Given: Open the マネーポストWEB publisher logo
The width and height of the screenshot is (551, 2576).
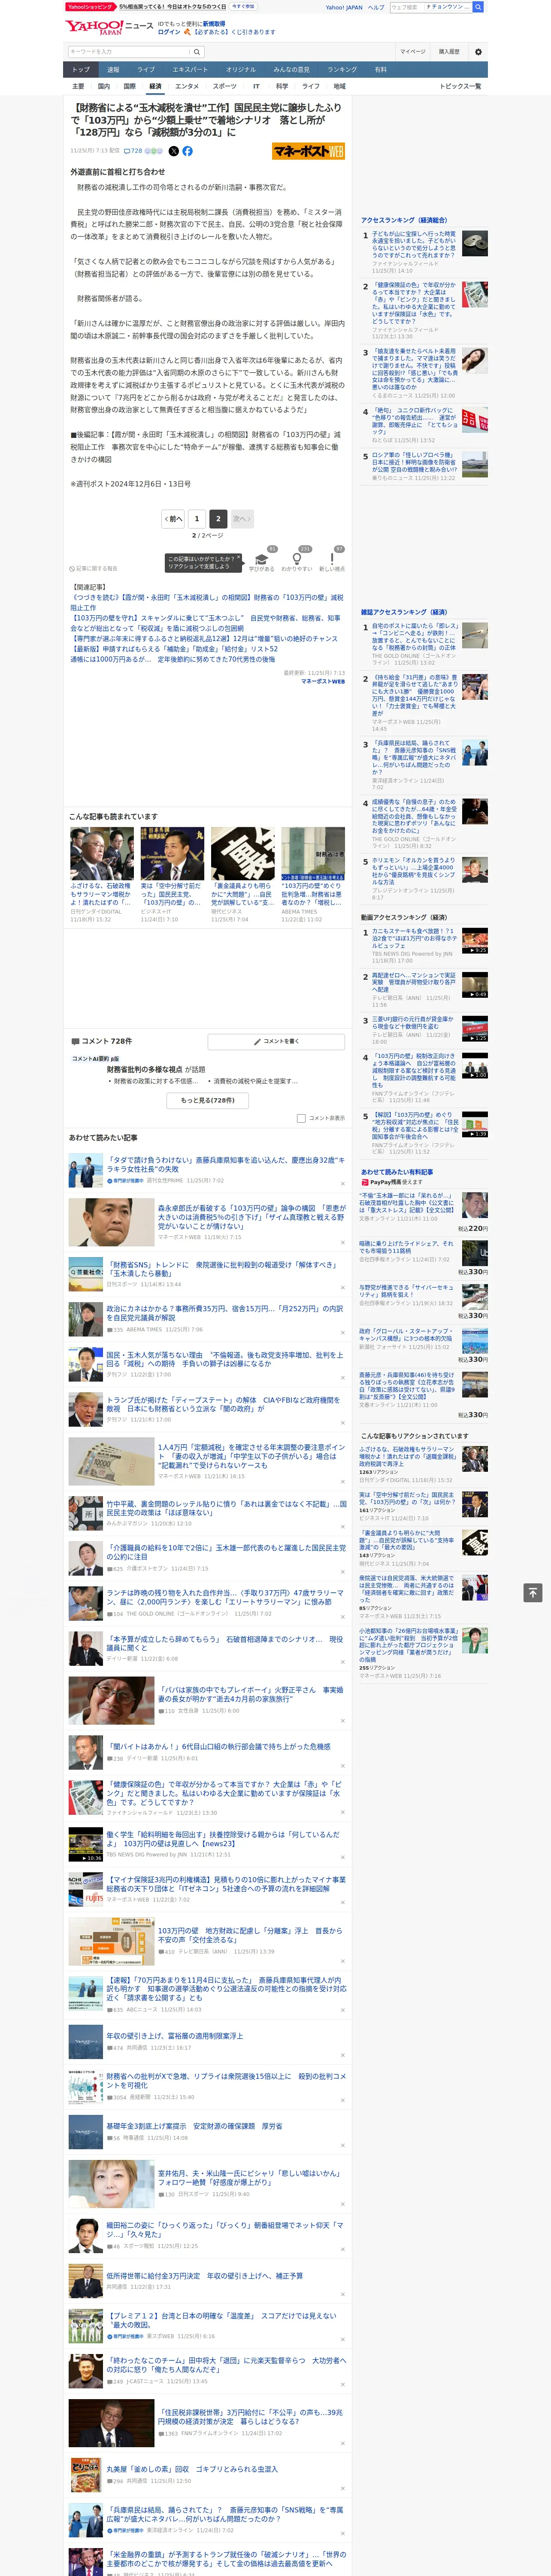Looking at the screenshot, I should pyautogui.click(x=308, y=151).
